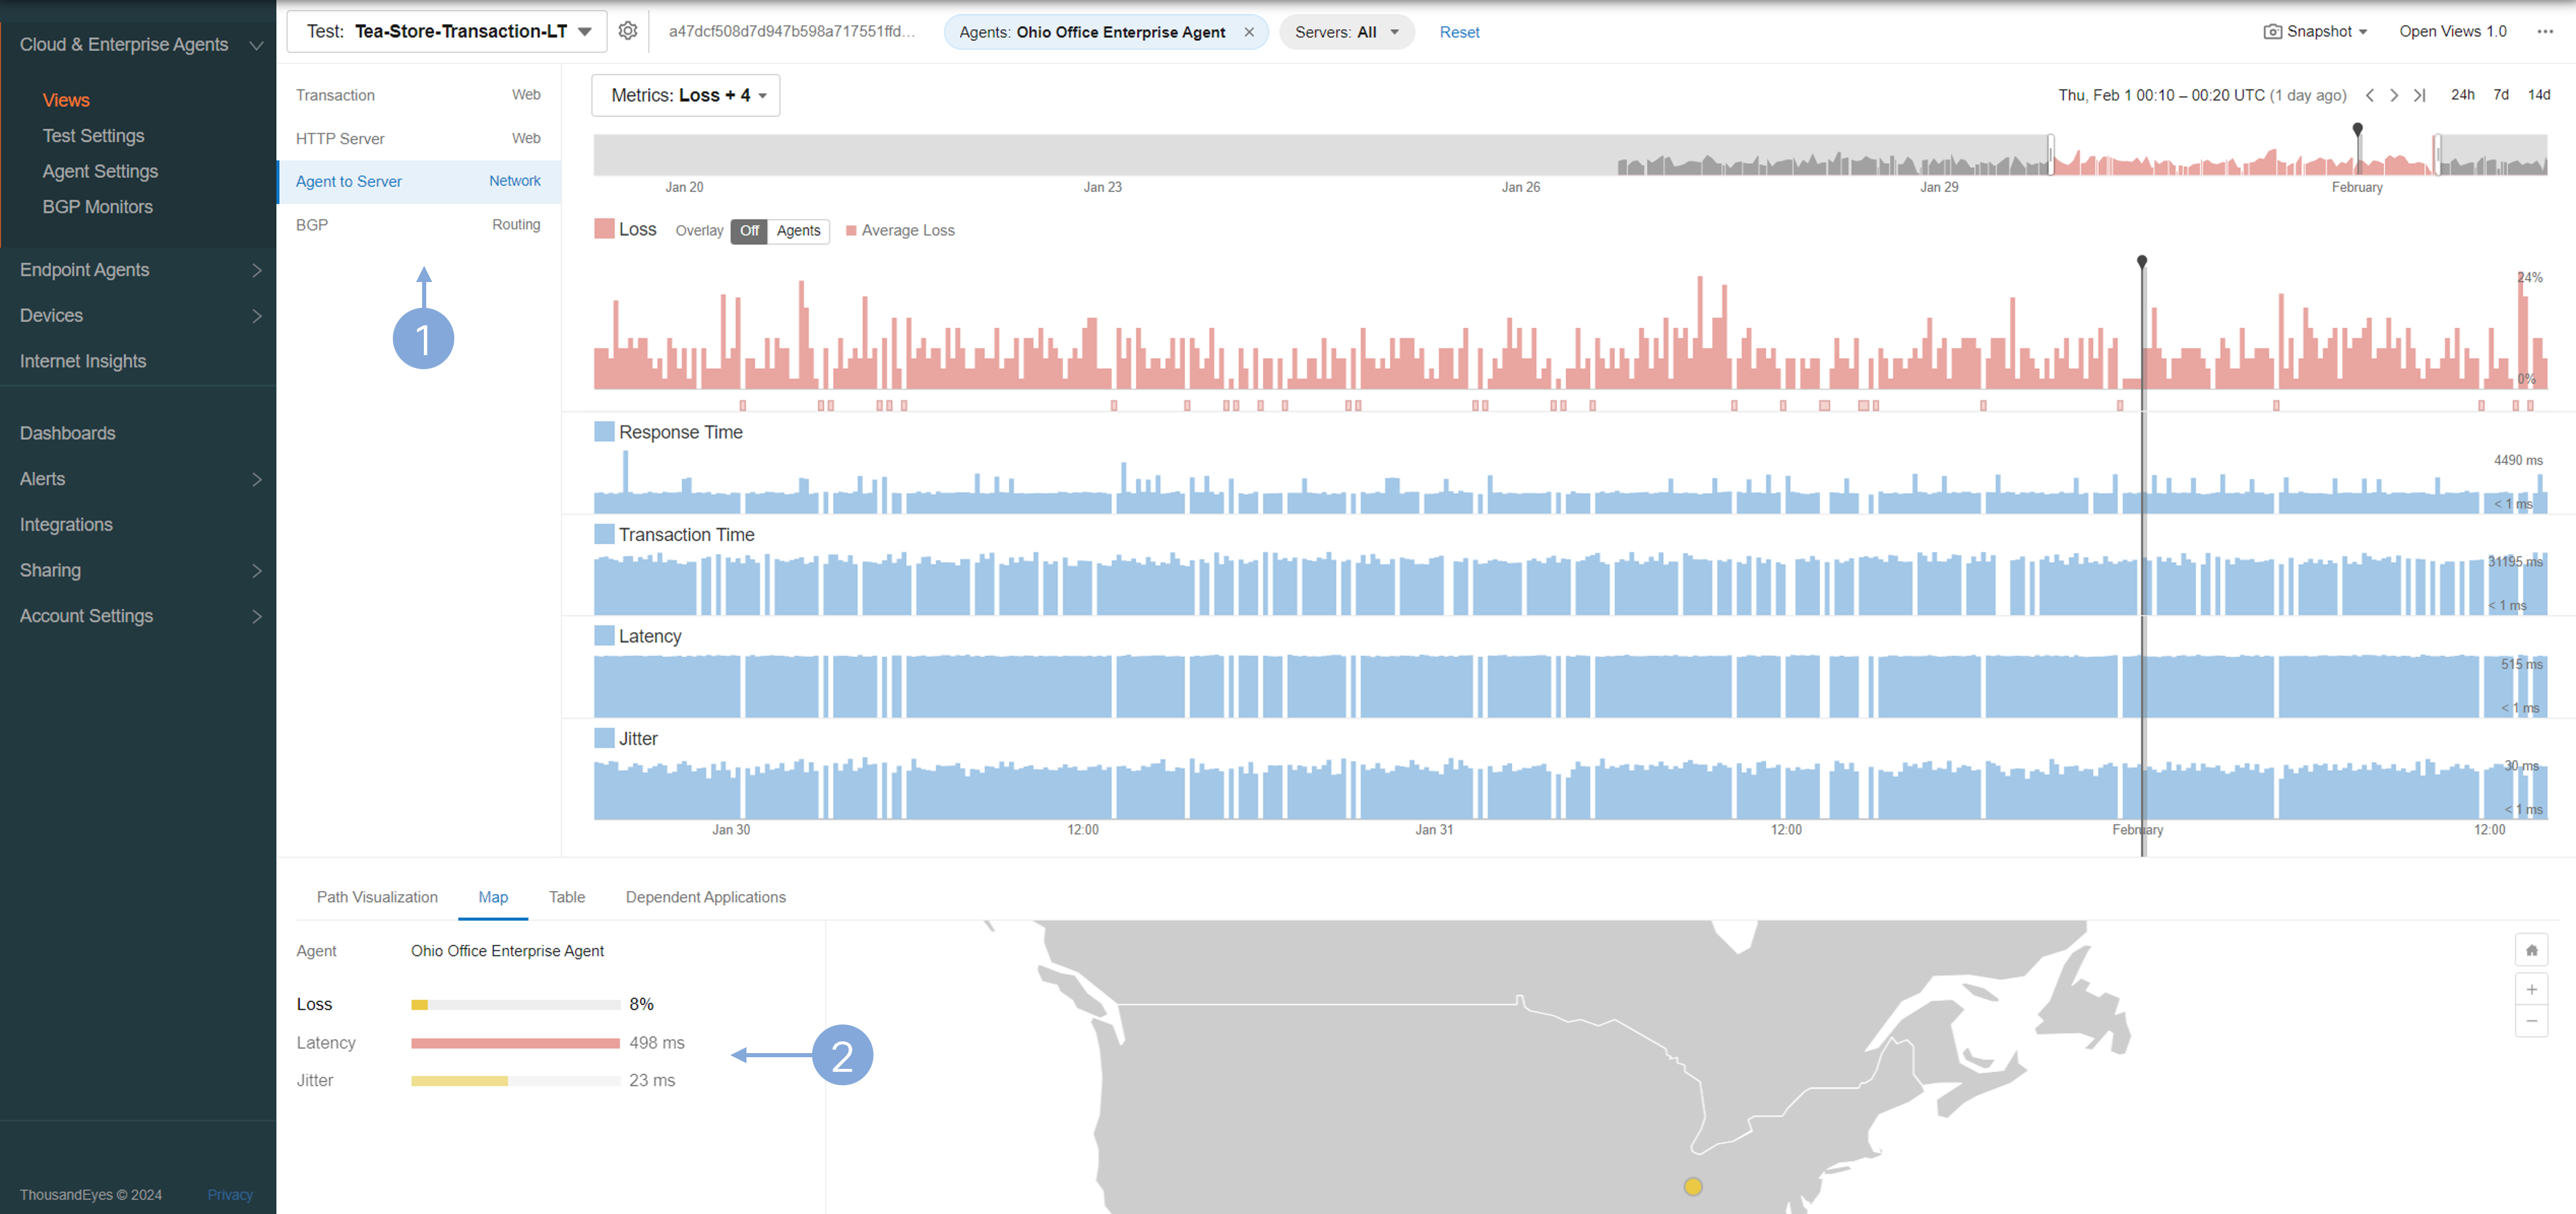The height and width of the screenshot is (1214, 2576).
Task: Click the Reset filters link
Action: pos(1459,32)
